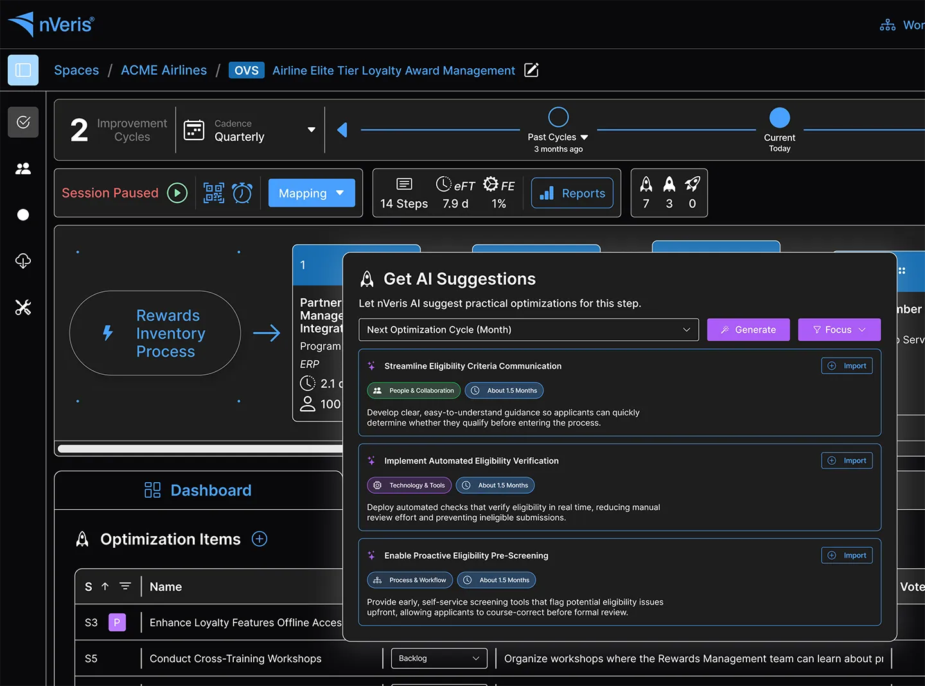Navigate to ACME Airlines breadcrumb

(x=164, y=70)
